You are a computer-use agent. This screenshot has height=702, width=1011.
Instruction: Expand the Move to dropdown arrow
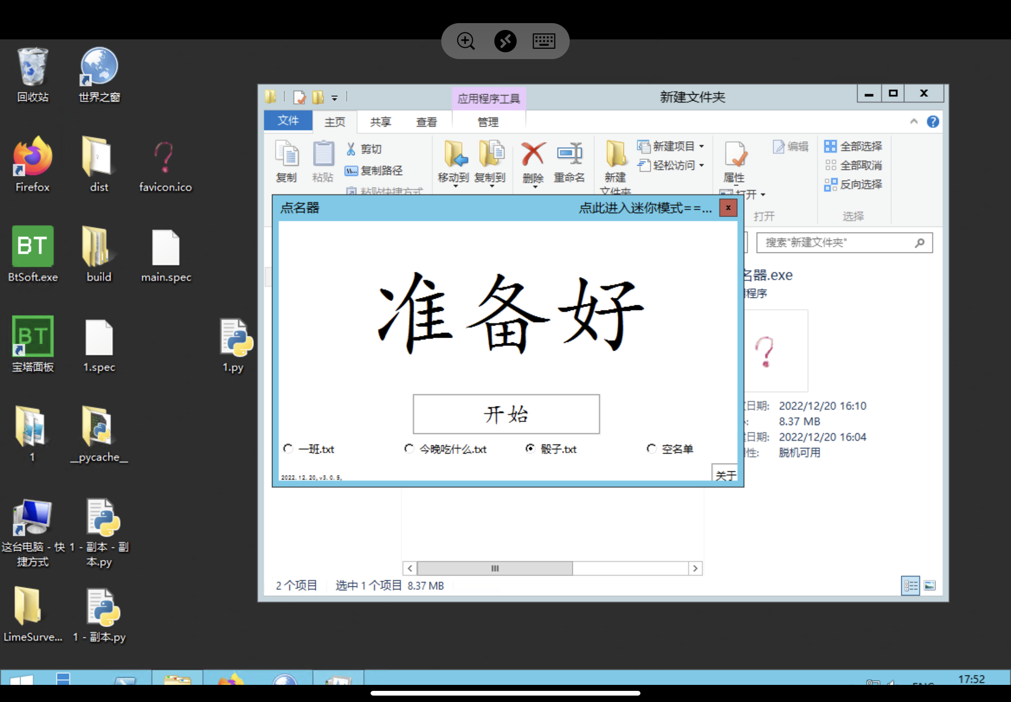[x=455, y=187]
